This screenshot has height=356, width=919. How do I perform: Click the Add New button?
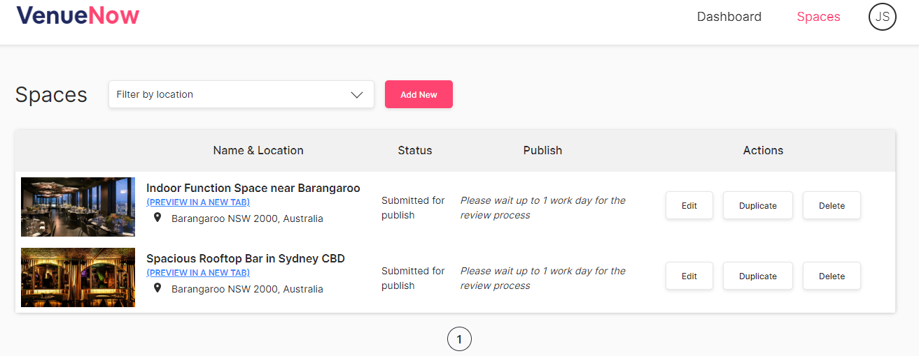[419, 94]
